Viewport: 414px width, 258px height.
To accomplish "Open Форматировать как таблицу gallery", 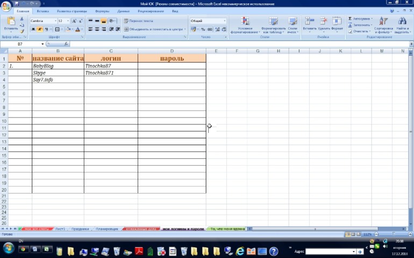I will tap(274, 25).
